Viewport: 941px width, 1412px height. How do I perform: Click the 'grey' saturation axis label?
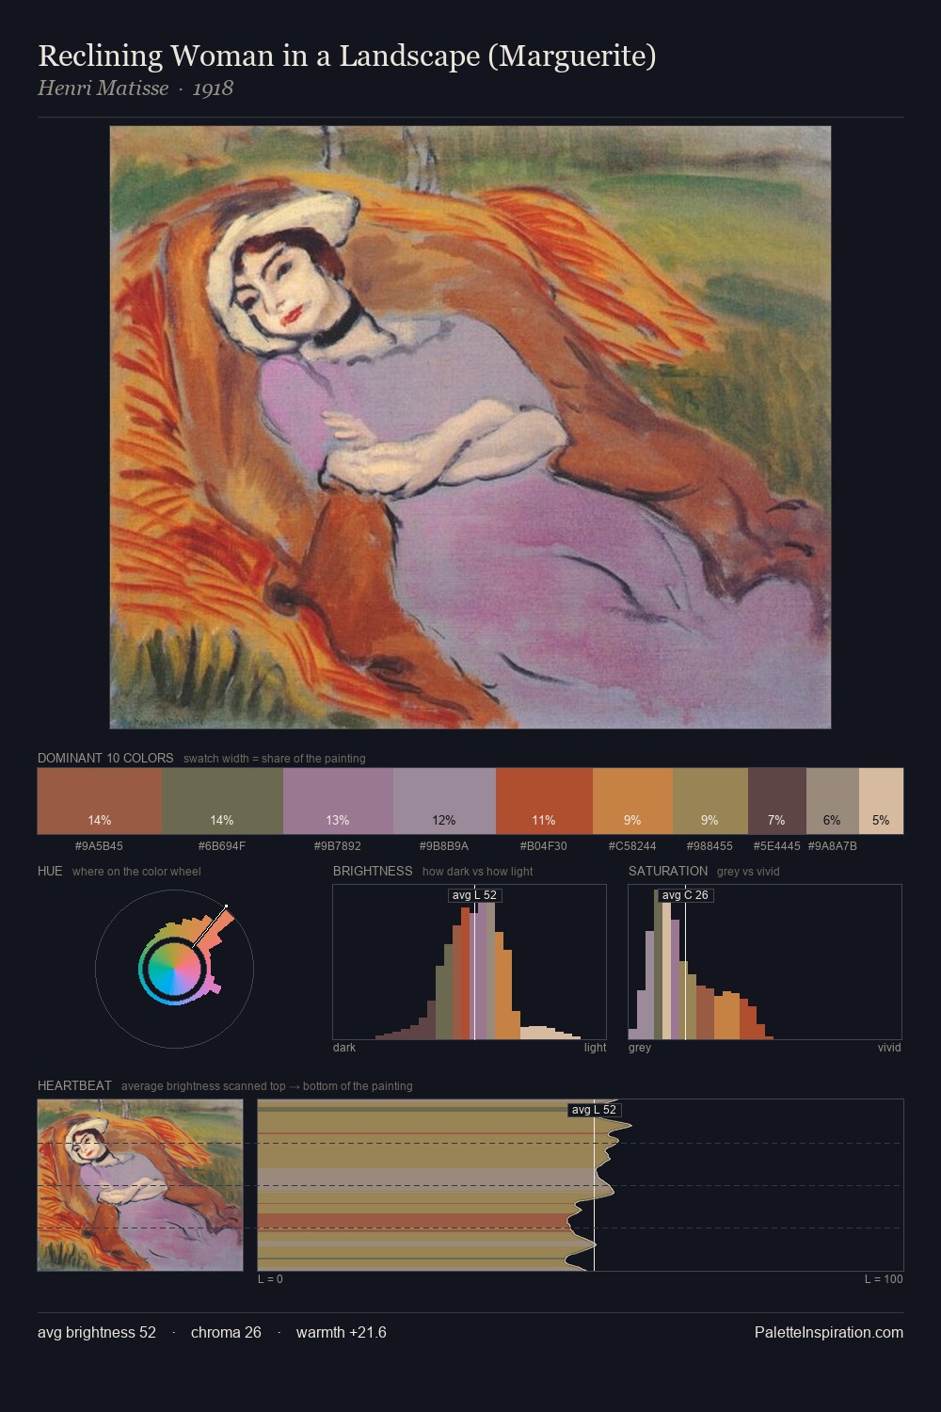(x=640, y=1047)
